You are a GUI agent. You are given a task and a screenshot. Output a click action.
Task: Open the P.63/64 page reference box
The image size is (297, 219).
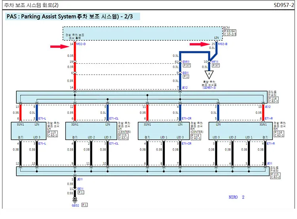pos(230,31)
